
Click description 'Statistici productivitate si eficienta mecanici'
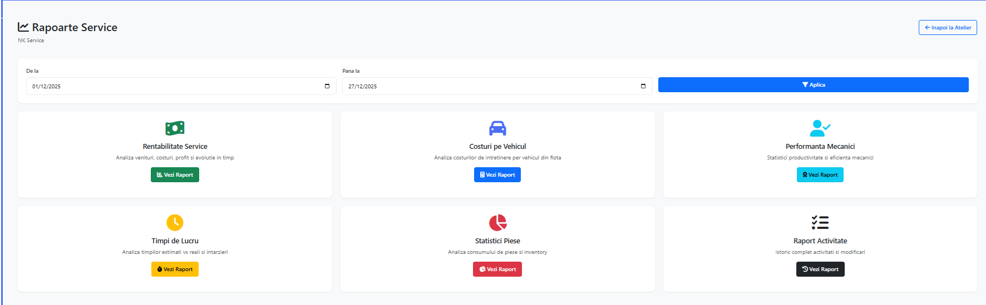820,158
